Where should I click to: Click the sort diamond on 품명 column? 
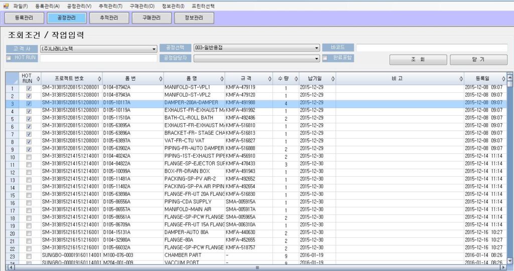tap(222, 79)
